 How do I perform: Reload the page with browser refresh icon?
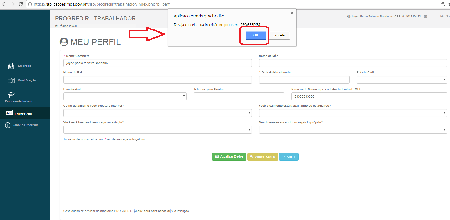[21, 4]
